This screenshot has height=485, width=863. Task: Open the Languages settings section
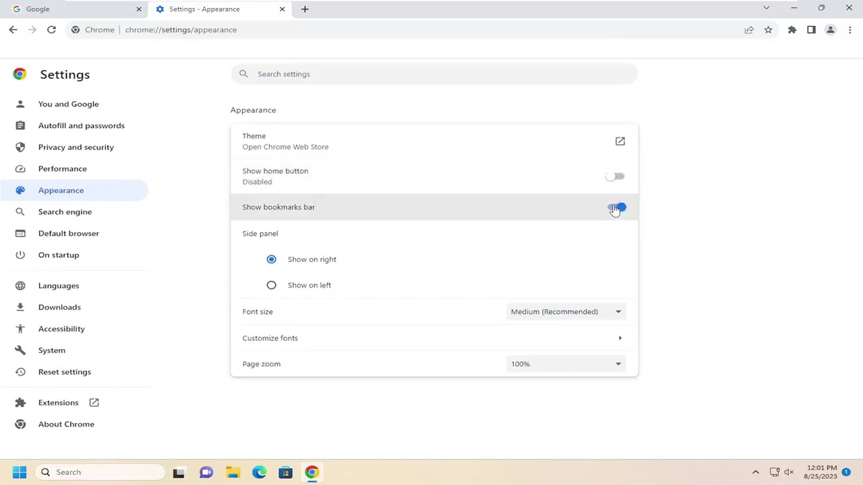coord(59,286)
